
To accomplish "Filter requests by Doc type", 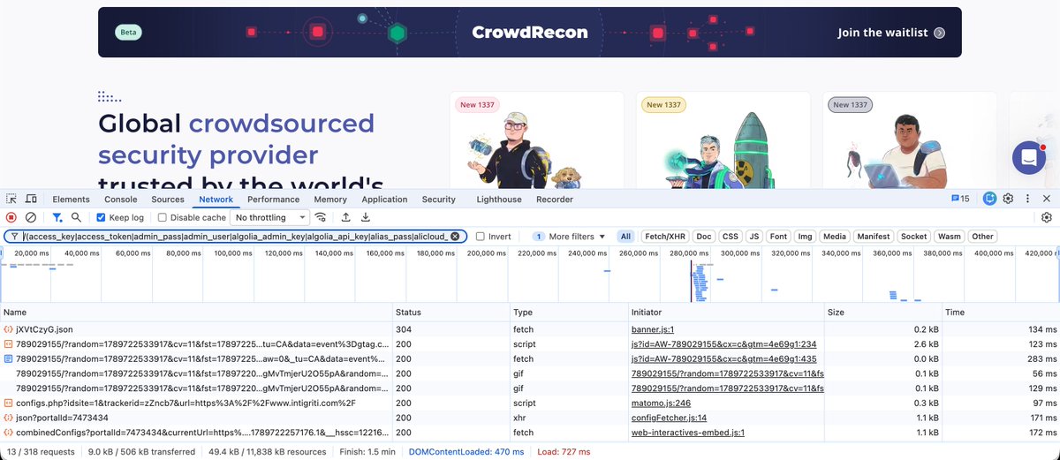I will click(x=704, y=237).
